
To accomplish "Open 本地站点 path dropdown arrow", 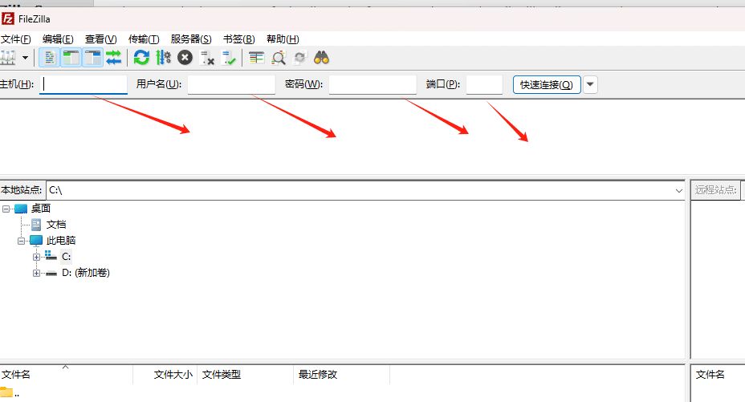I will (x=678, y=190).
